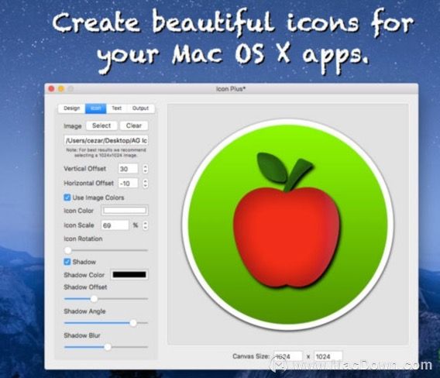Clear the chosen image
Viewport: 440px width, 378px height.
(134, 125)
